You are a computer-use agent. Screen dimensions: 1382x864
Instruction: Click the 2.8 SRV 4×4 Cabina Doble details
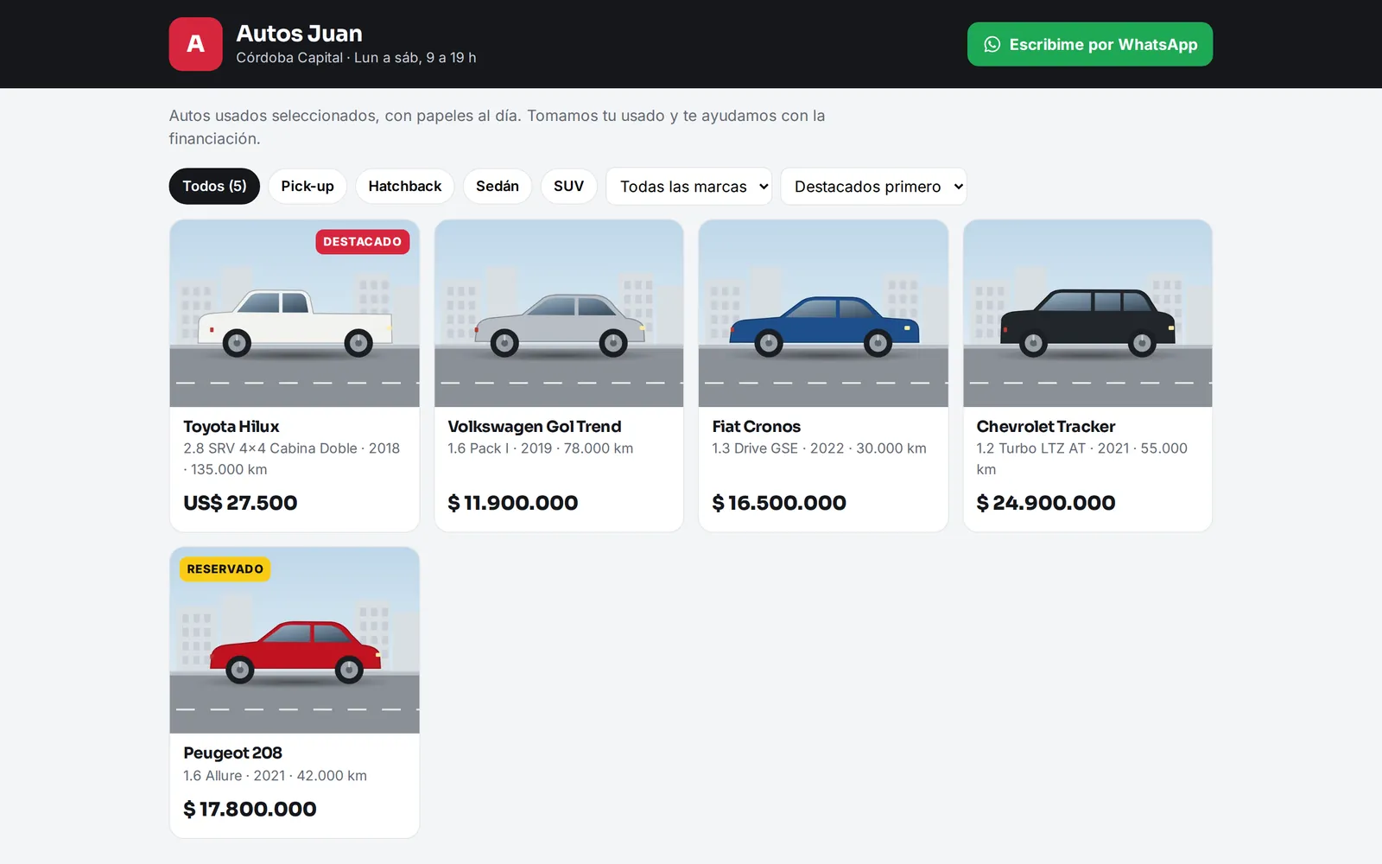[292, 459]
